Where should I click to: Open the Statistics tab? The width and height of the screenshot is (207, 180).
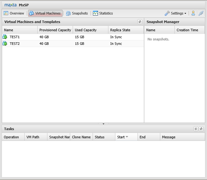click(103, 13)
